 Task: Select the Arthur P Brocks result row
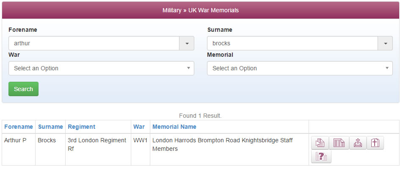point(201,150)
